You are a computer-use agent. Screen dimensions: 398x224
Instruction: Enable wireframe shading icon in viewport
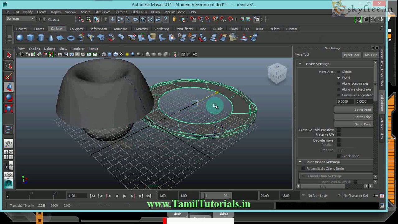point(104,54)
